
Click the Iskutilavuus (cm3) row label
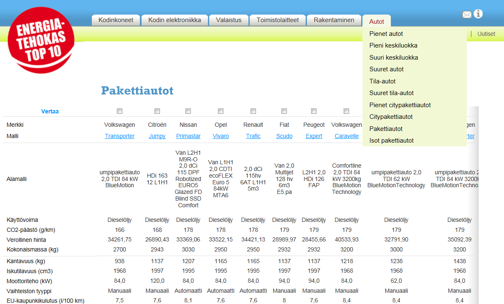pyautogui.click(x=30, y=271)
